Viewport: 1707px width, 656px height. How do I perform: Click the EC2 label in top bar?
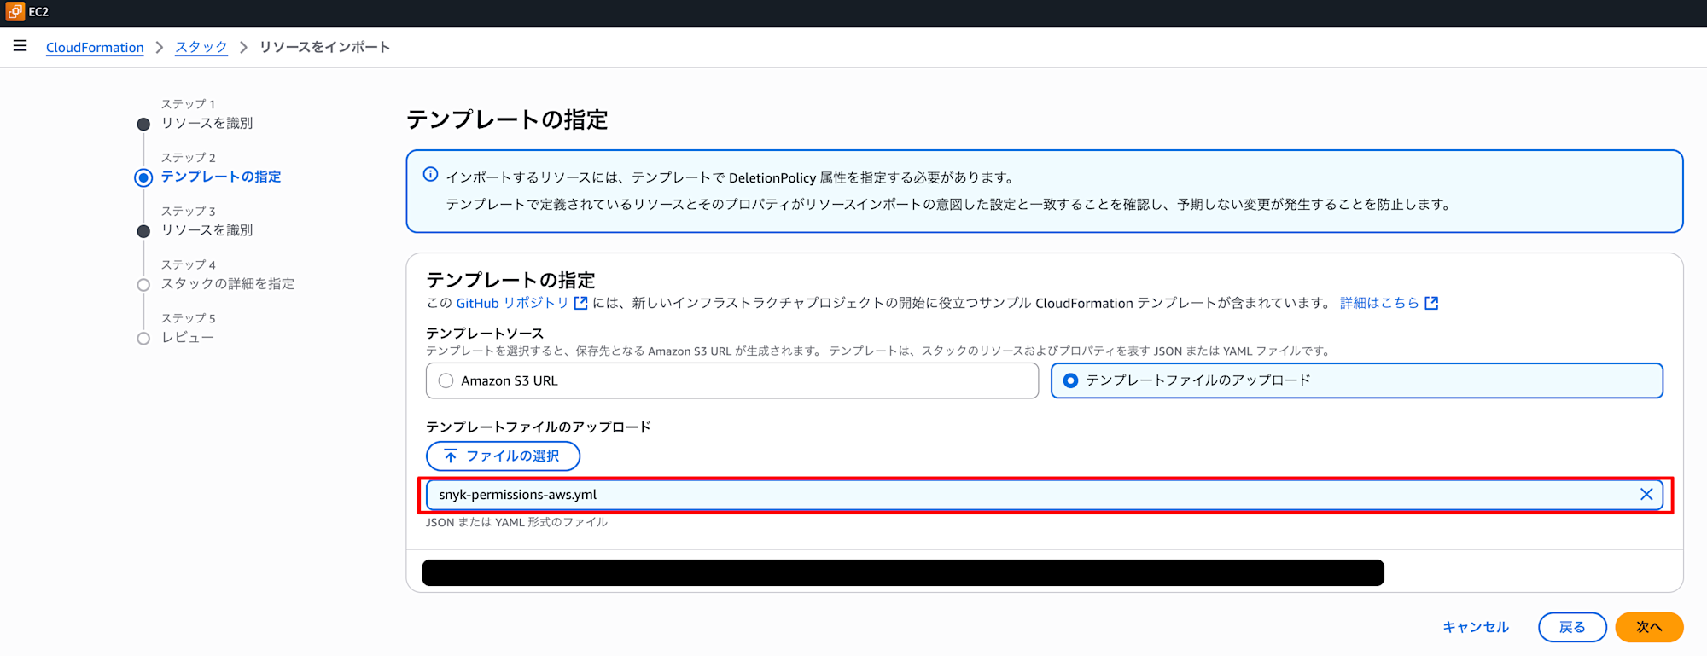(x=38, y=12)
